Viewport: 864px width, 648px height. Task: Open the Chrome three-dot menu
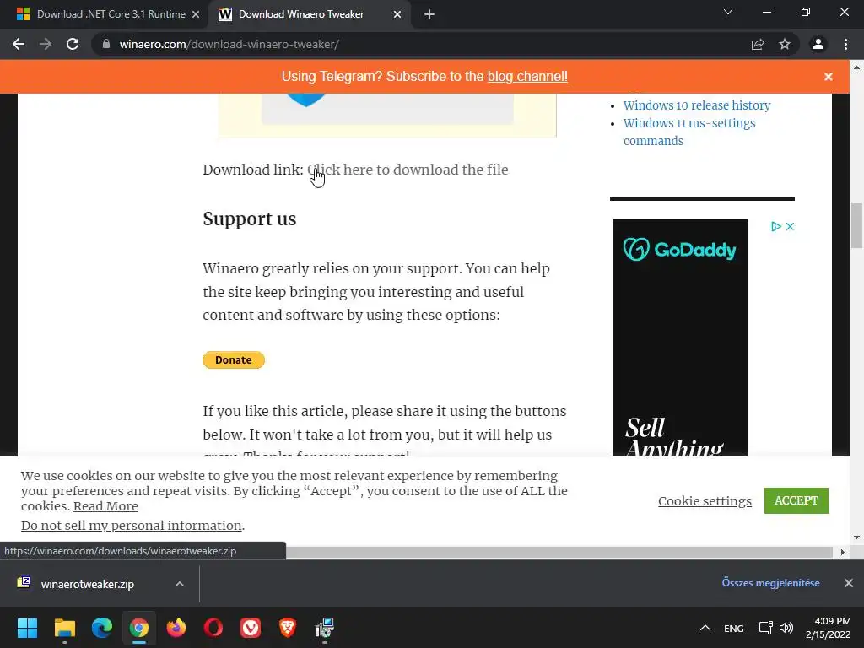(x=845, y=44)
